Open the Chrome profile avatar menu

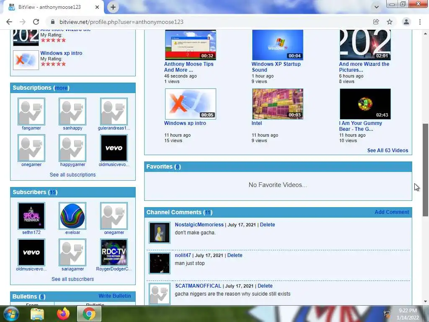pos(406,22)
